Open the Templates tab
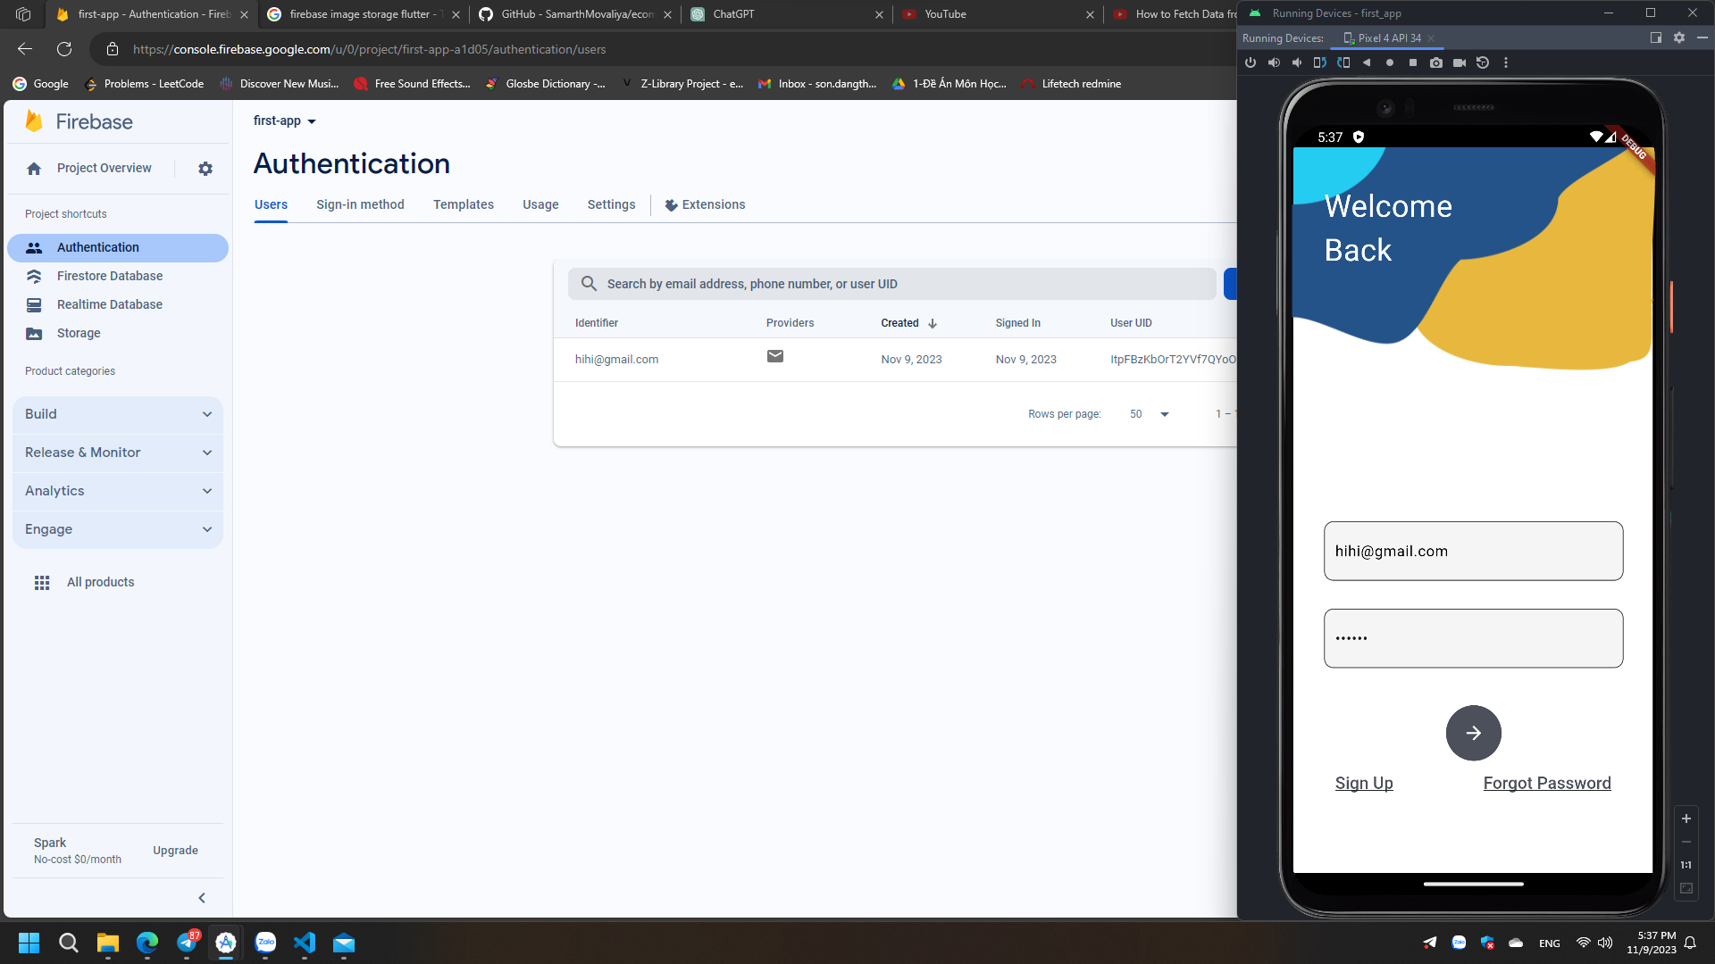This screenshot has width=1715, height=964. click(x=463, y=204)
